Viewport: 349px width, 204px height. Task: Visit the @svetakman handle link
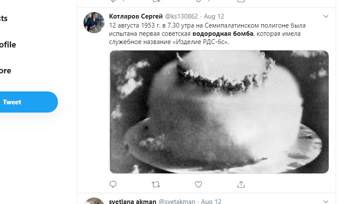(x=177, y=201)
